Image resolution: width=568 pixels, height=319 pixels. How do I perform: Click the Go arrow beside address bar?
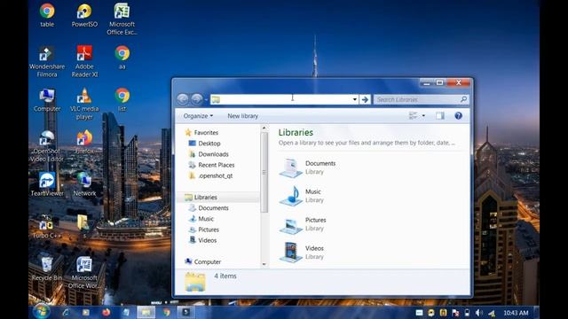click(x=365, y=99)
